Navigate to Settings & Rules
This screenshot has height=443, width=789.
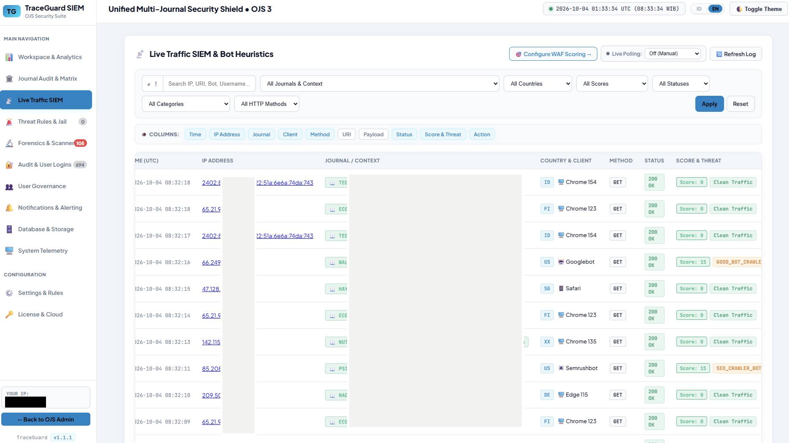[46, 293]
